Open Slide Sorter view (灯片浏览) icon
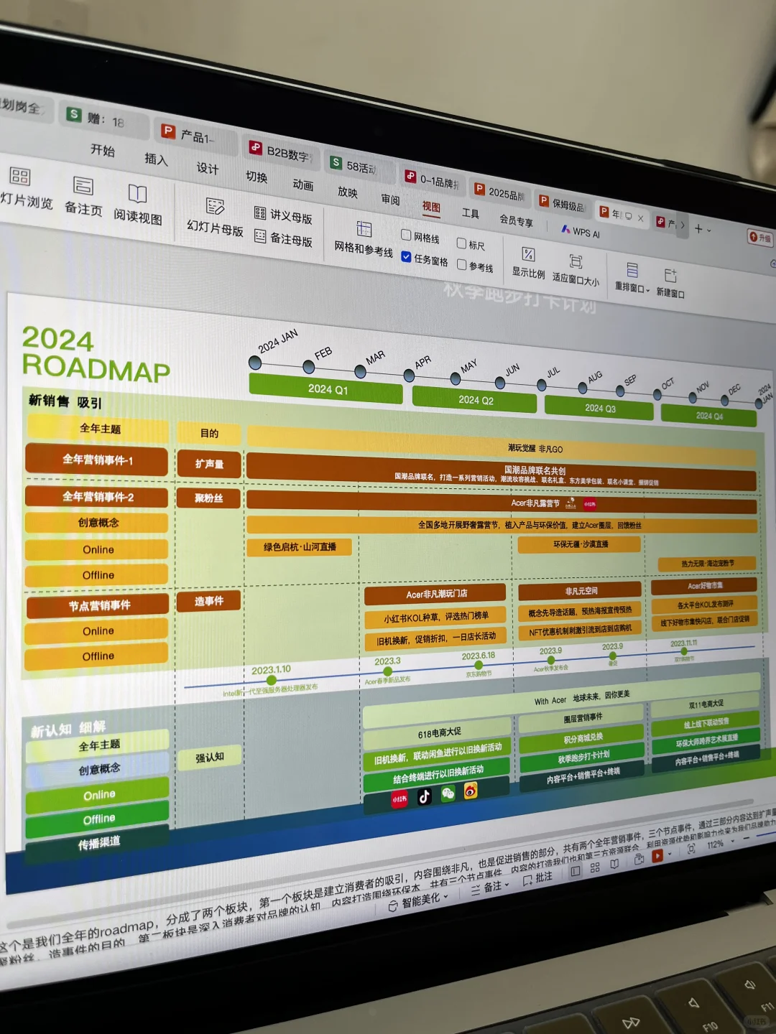Viewport: 776px width, 1034px height. (20, 177)
